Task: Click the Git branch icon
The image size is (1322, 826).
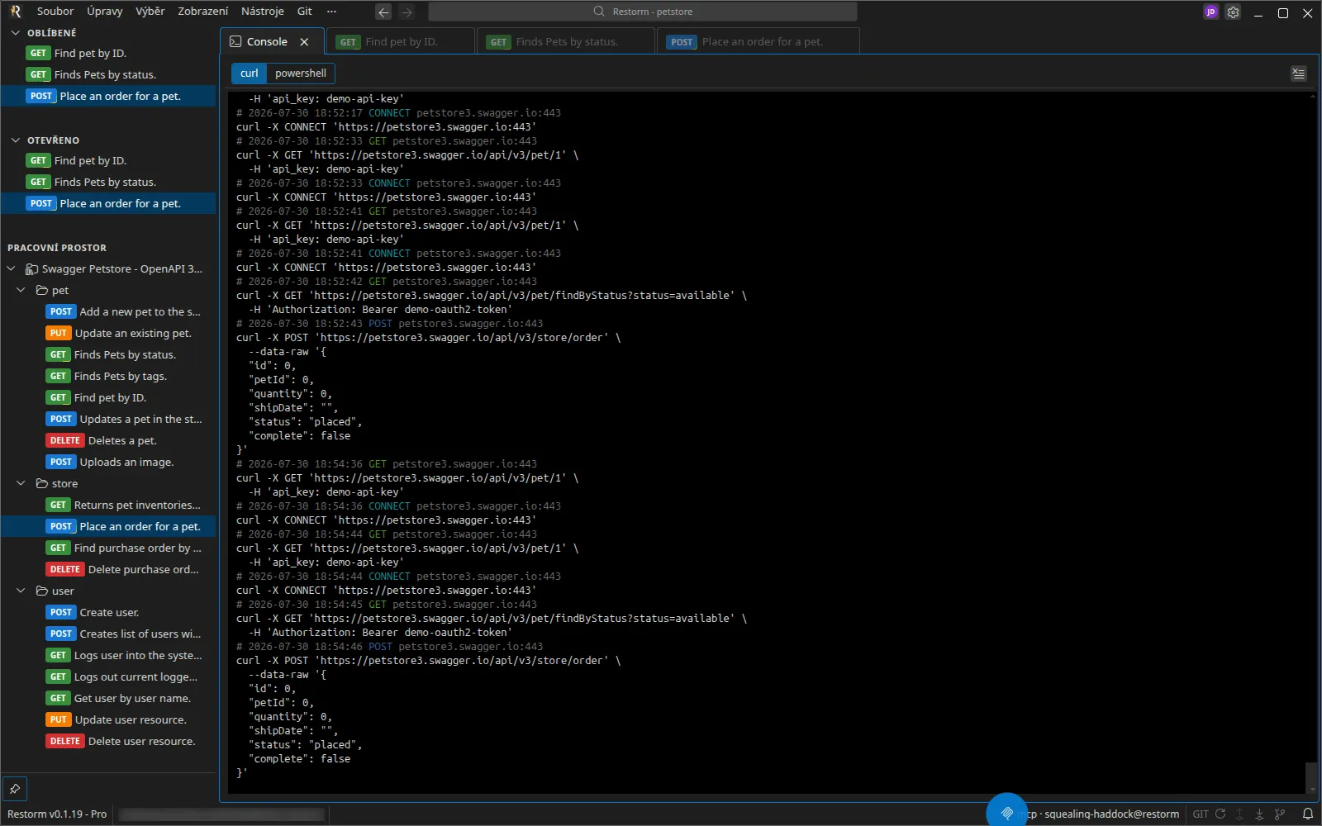Action: tap(1280, 814)
